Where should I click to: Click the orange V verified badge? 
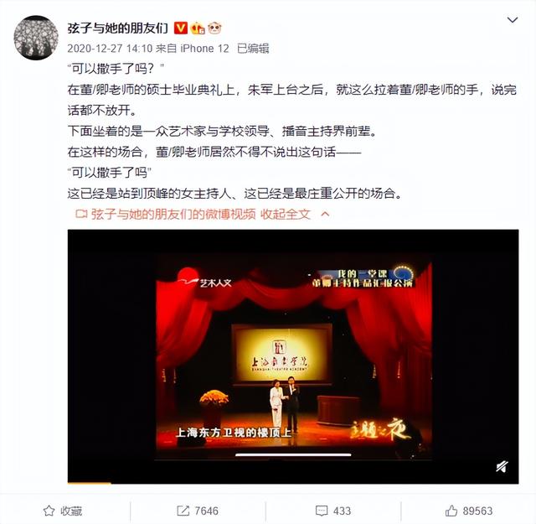pos(181,28)
